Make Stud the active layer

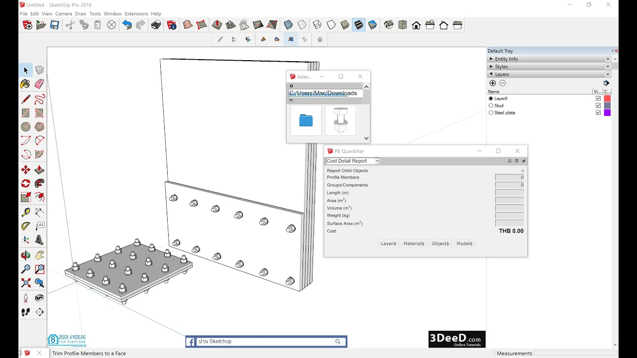pyautogui.click(x=491, y=105)
